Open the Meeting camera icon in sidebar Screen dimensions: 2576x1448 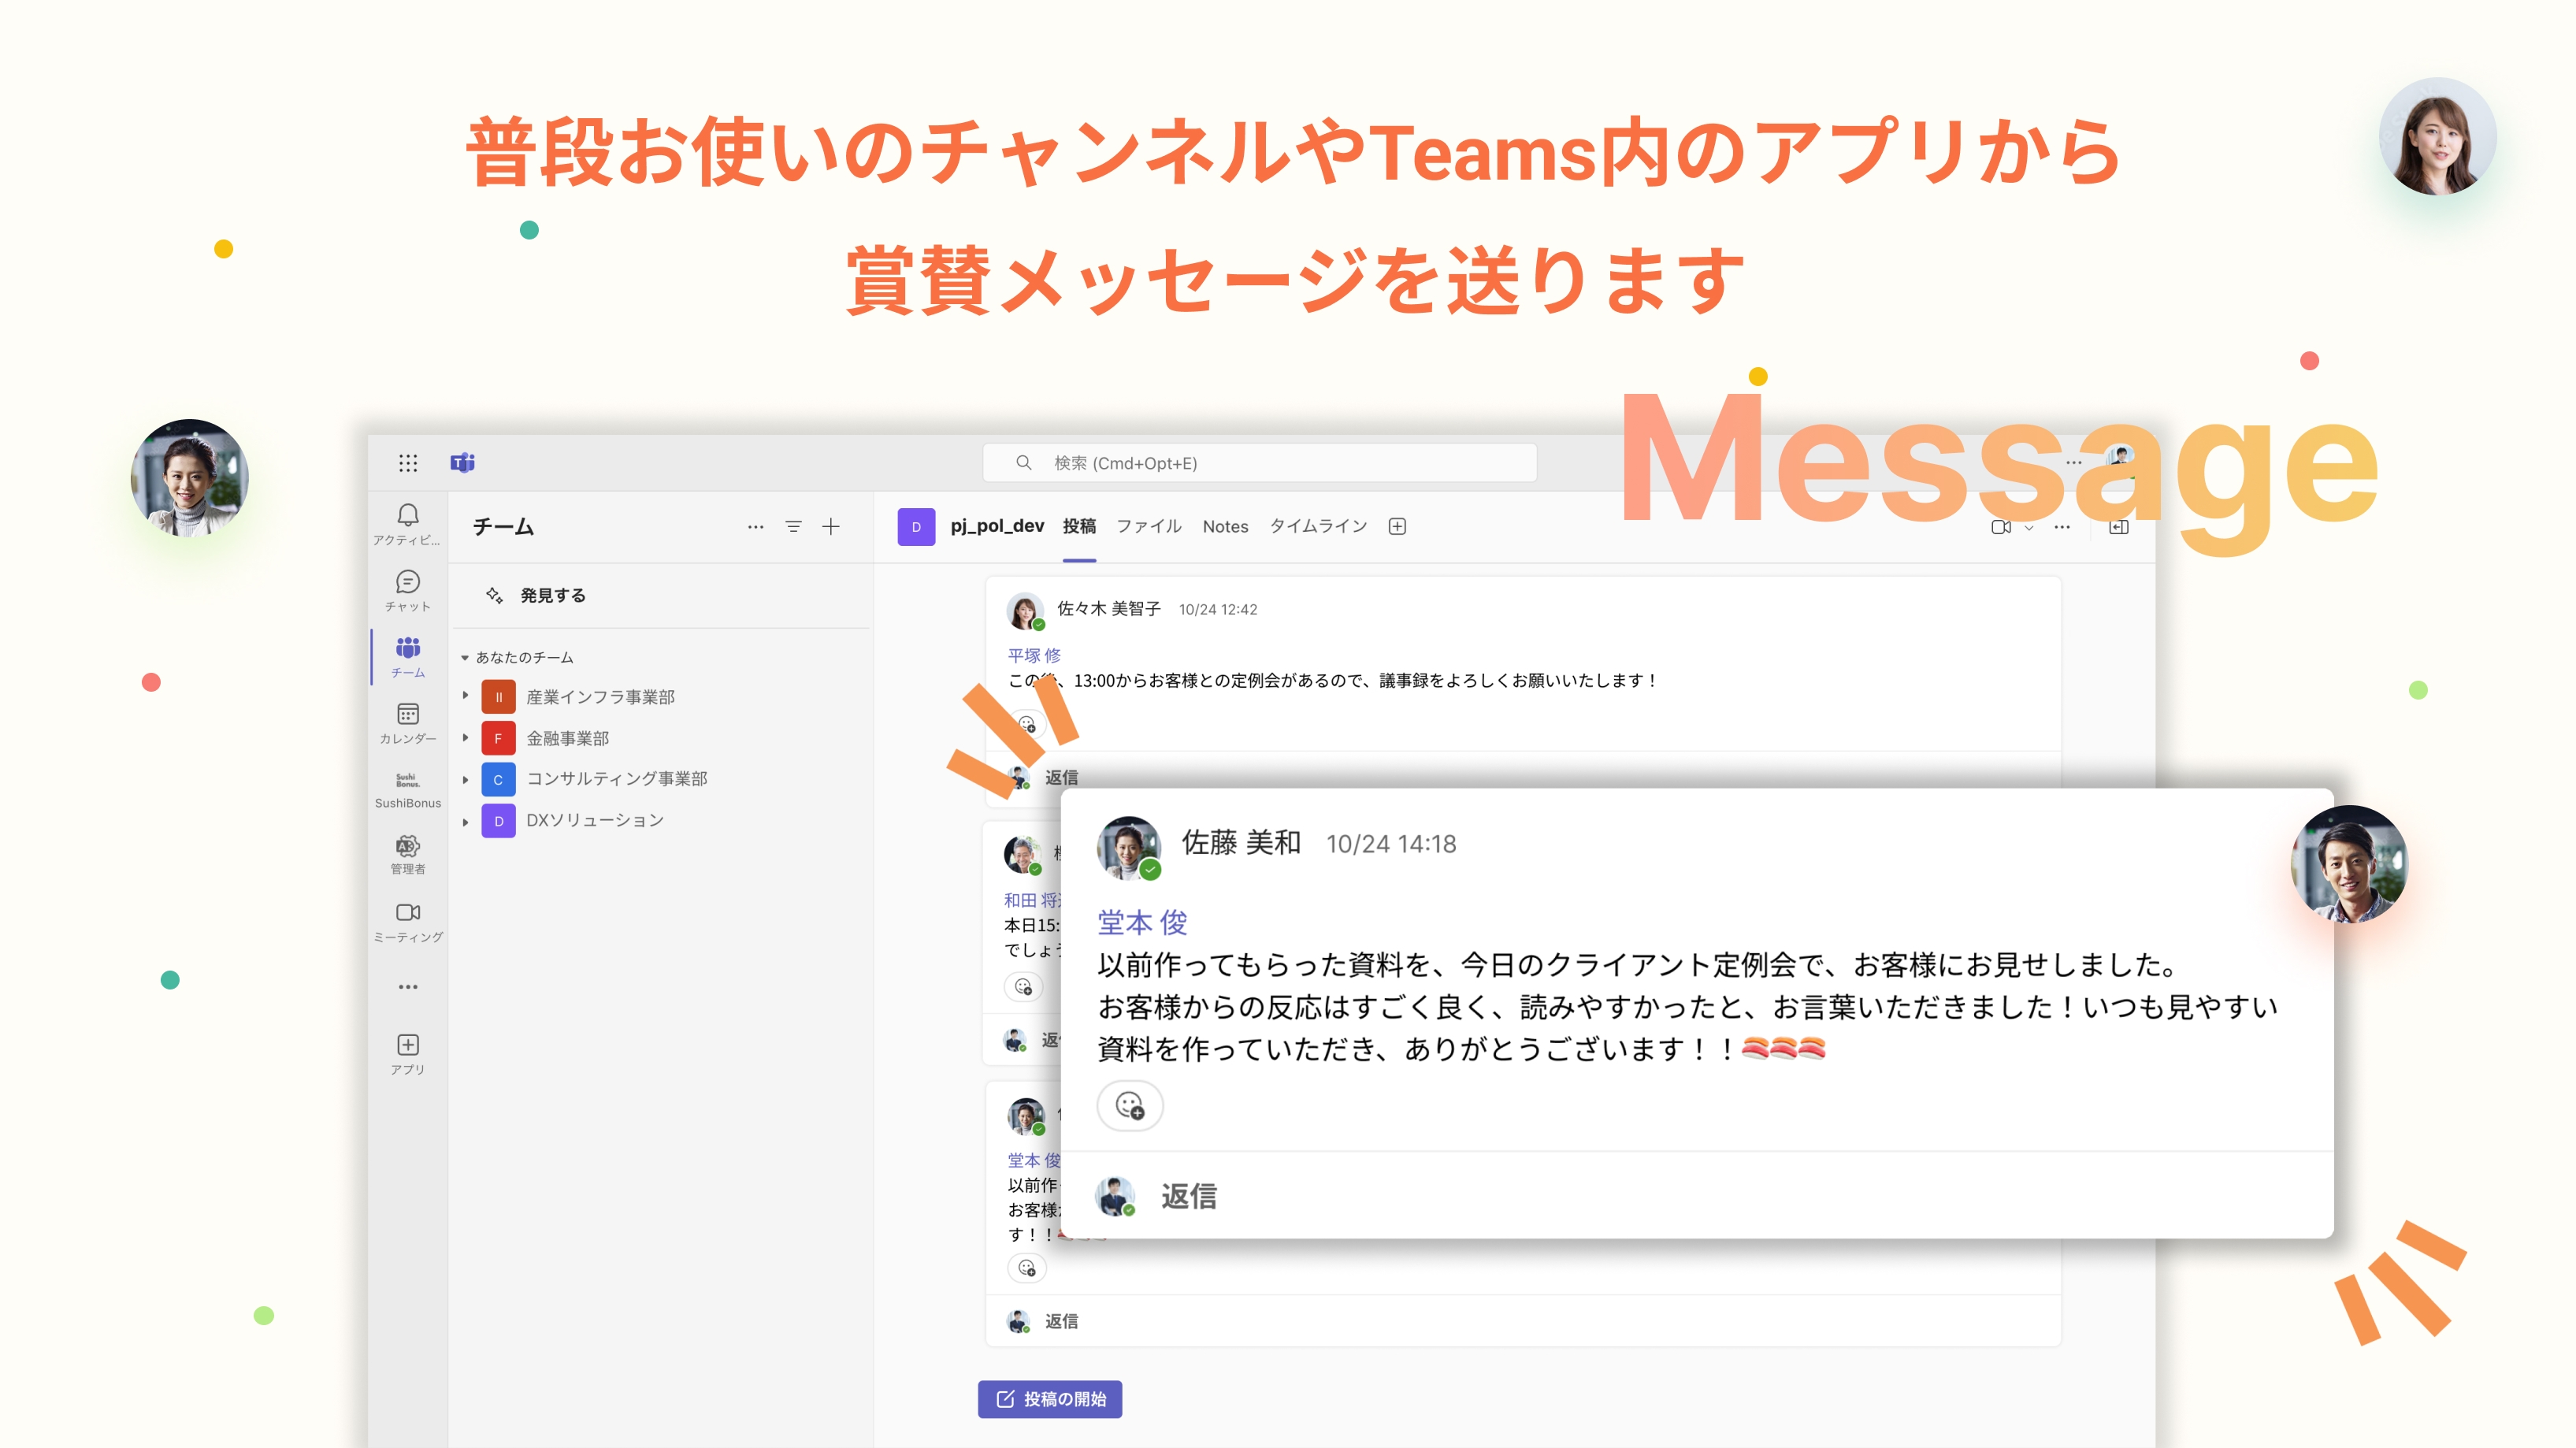[x=407, y=913]
